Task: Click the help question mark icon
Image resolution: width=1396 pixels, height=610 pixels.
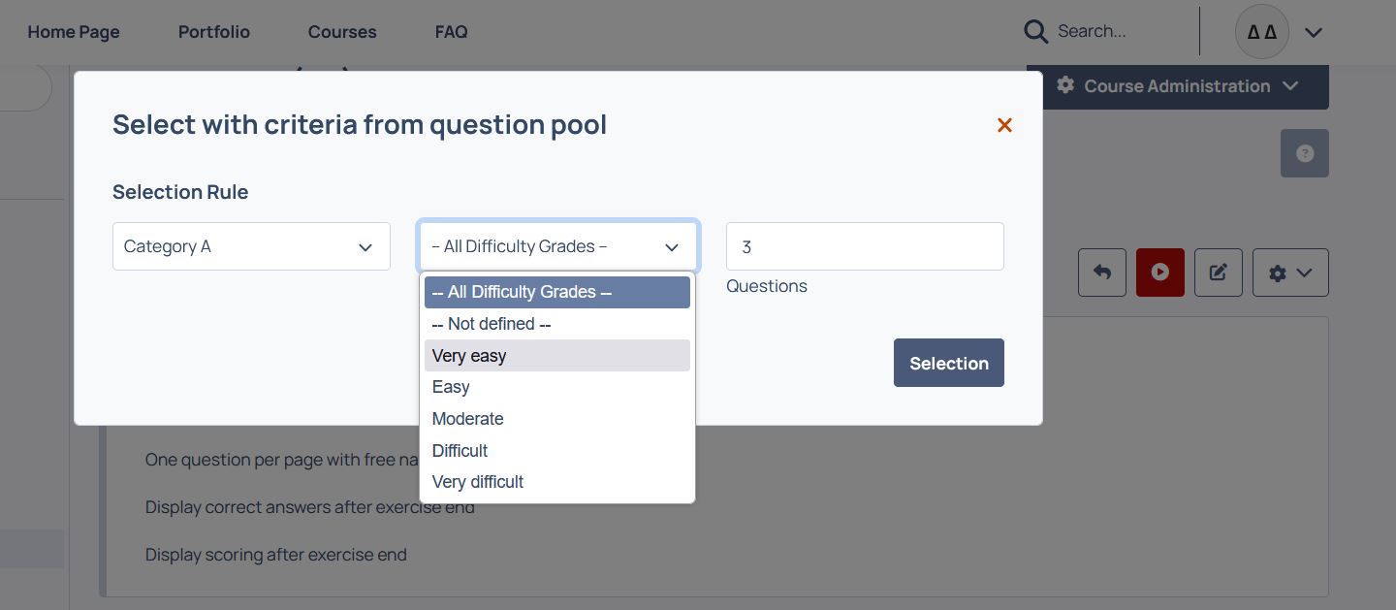Action: tap(1305, 153)
